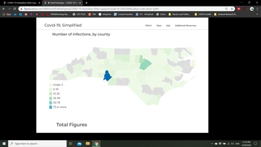The height and width of the screenshot is (147, 261).
Task: Open Additional Resources in the navigation
Action: 186,26
